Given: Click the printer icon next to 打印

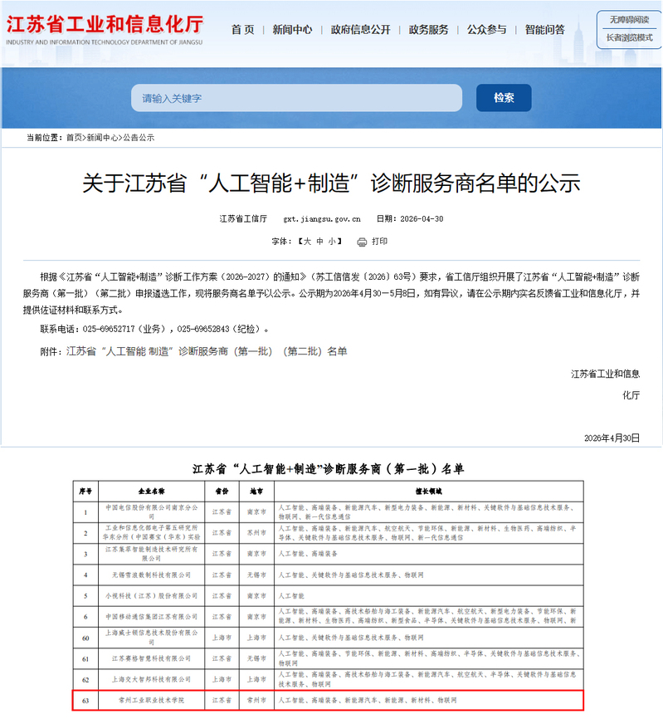Looking at the screenshot, I should coord(362,242).
